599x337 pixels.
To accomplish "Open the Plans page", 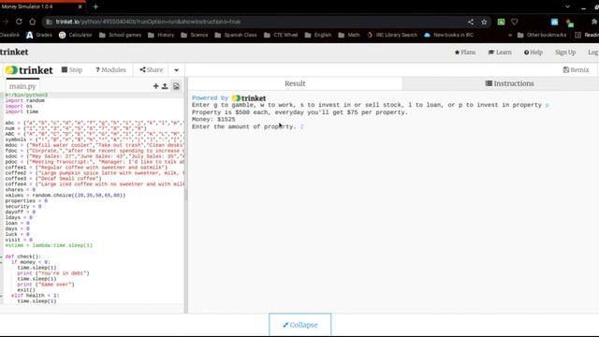I will coord(465,52).
